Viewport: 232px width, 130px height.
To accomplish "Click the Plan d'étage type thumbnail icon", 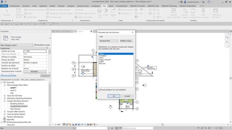I will [6, 38].
